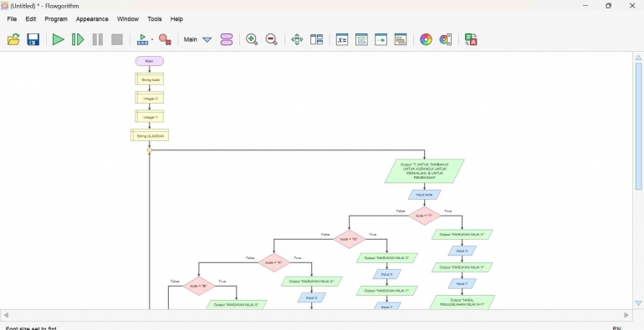This screenshot has height=330, width=644.
Task: Click the change language translate icon
Action: [471, 39]
